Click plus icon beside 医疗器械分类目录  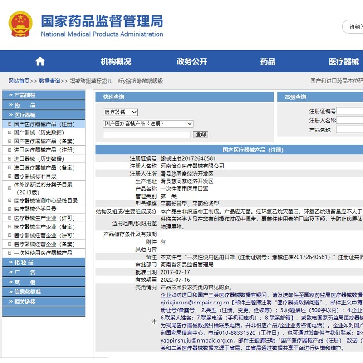(10, 209)
